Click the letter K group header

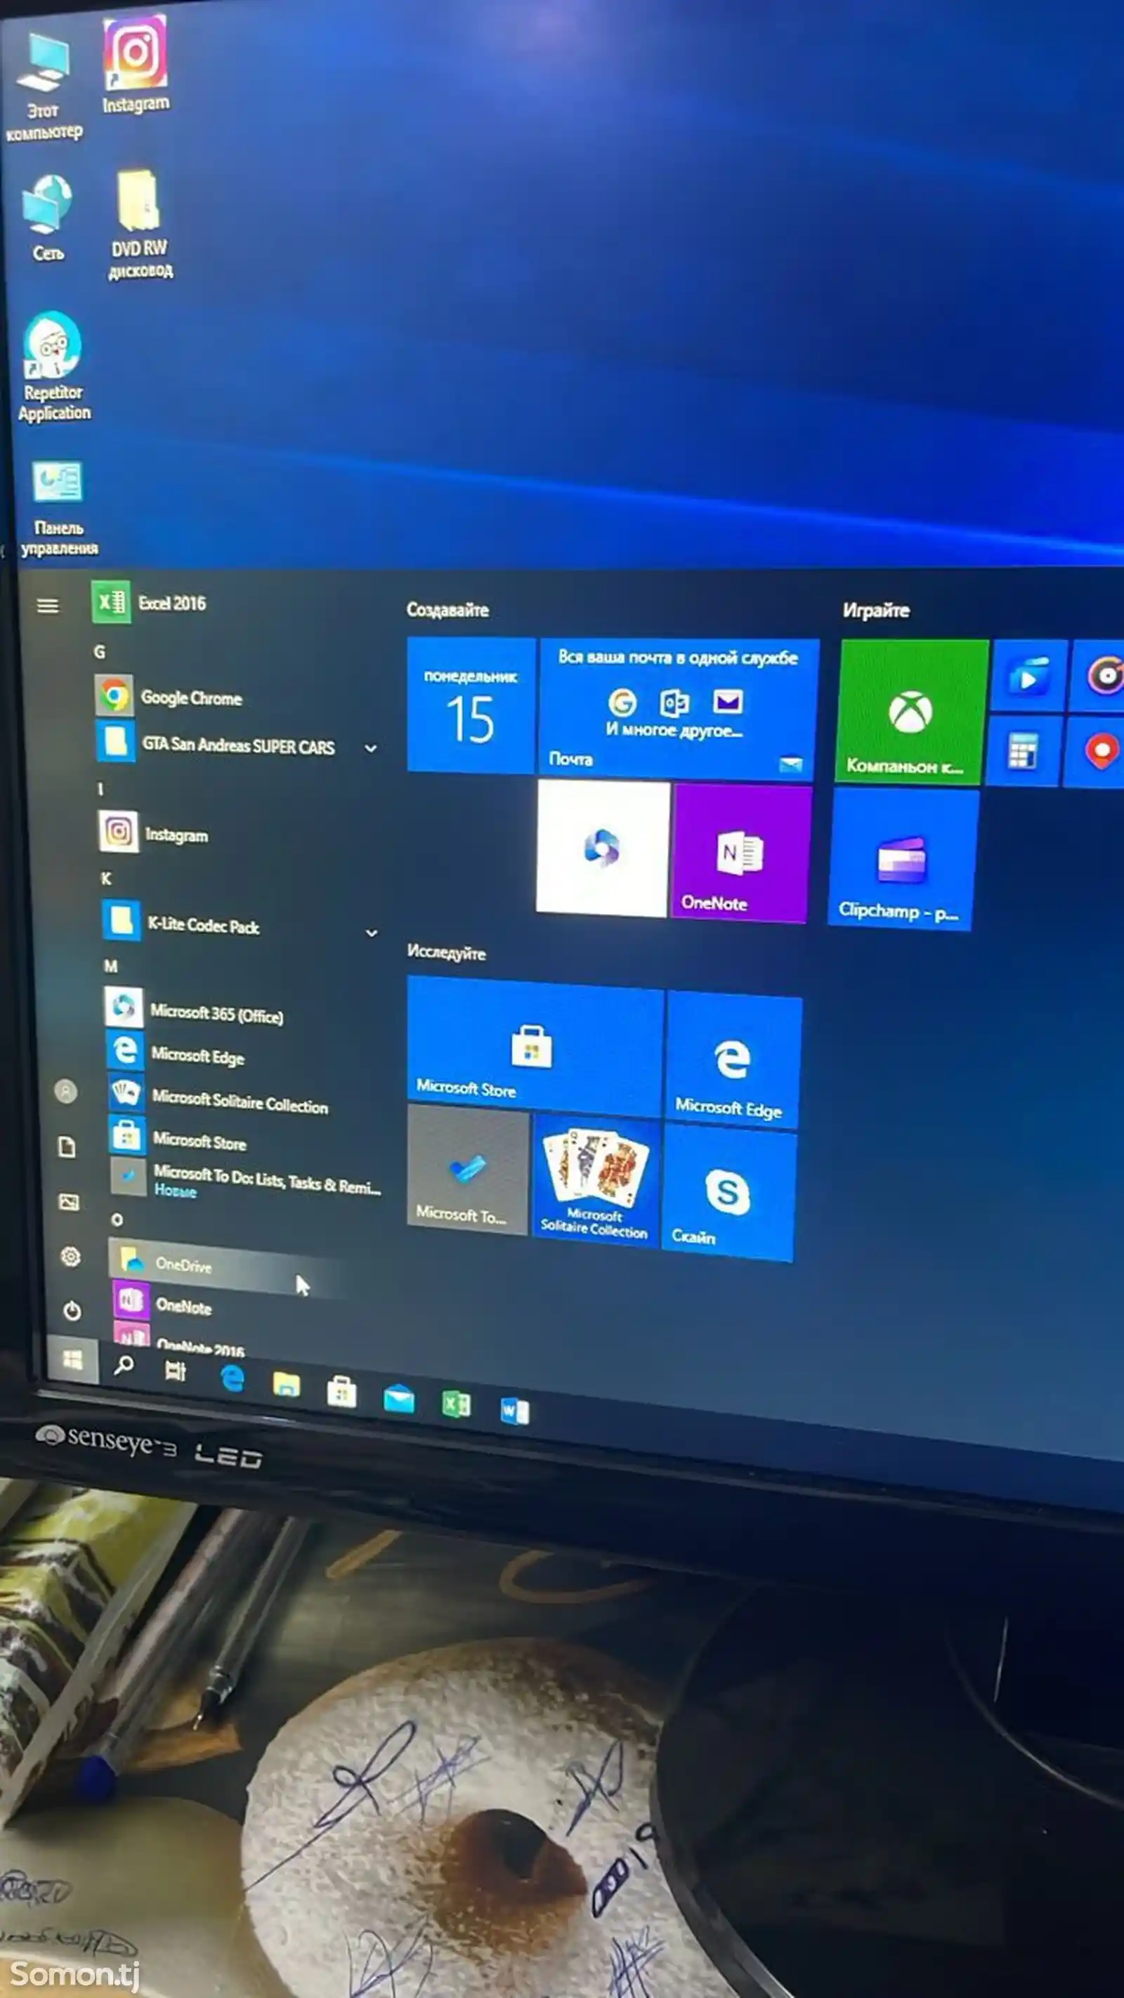pos(106,878)
